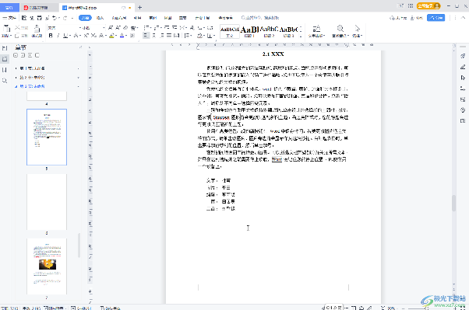The width and height of the screenshot is (469, 310).
Task: Switch to the 视图 View tab
Action: 167,18
